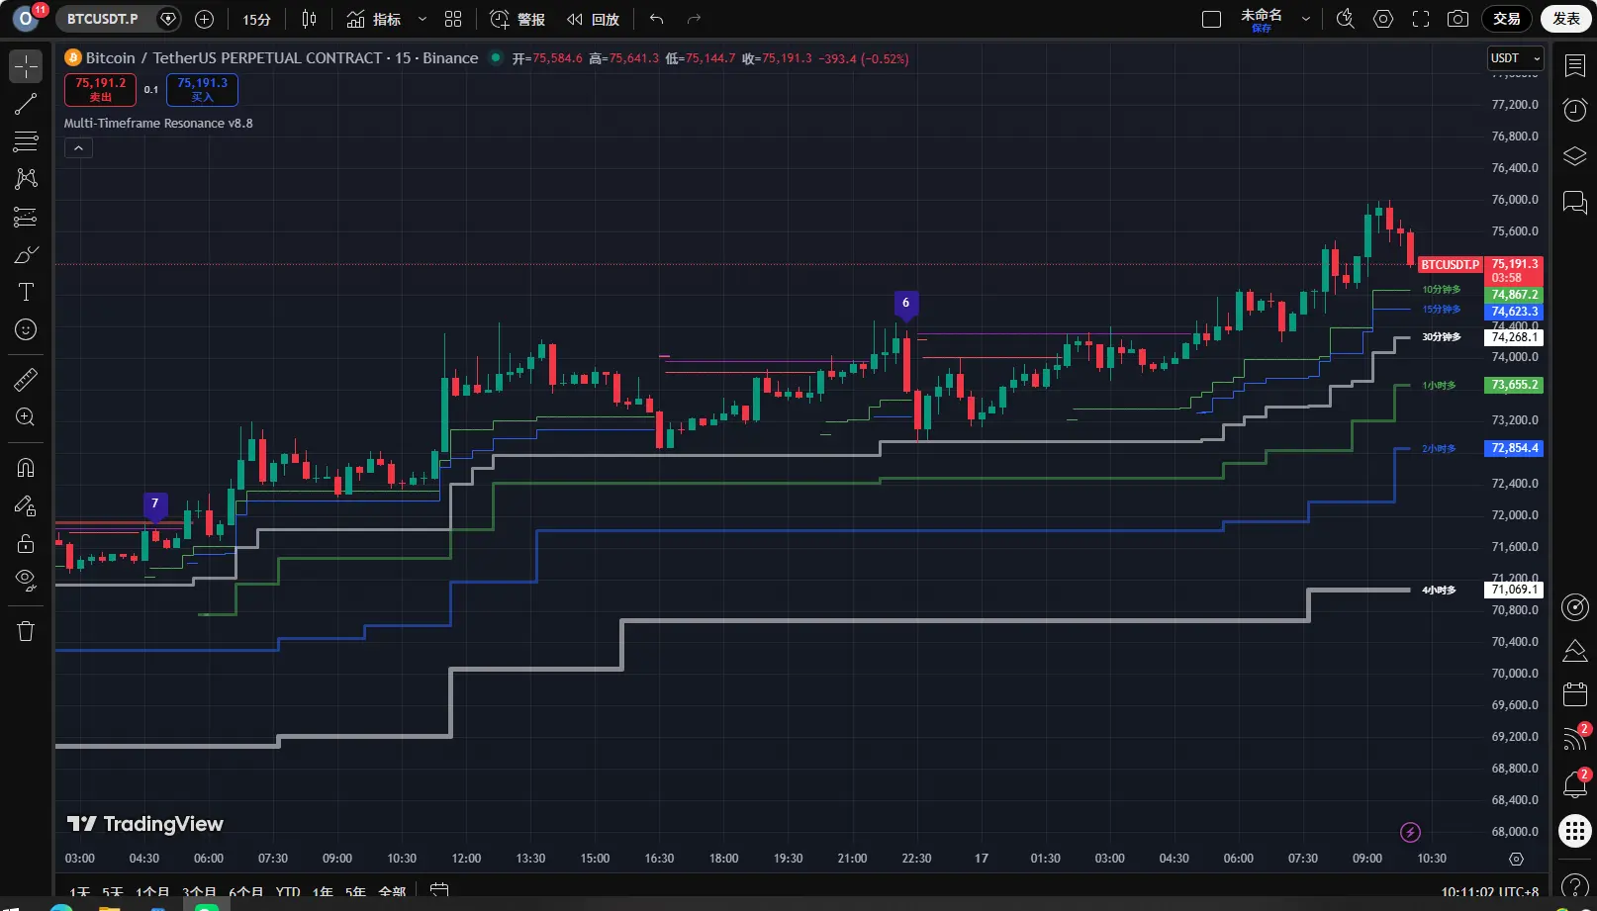
Task: Open the BTCUSDT.P symbol search
Action: pyautogui.click(x=103, y=19)
